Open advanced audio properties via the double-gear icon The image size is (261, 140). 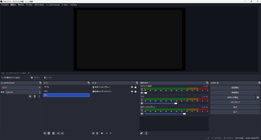coord(142,133)
